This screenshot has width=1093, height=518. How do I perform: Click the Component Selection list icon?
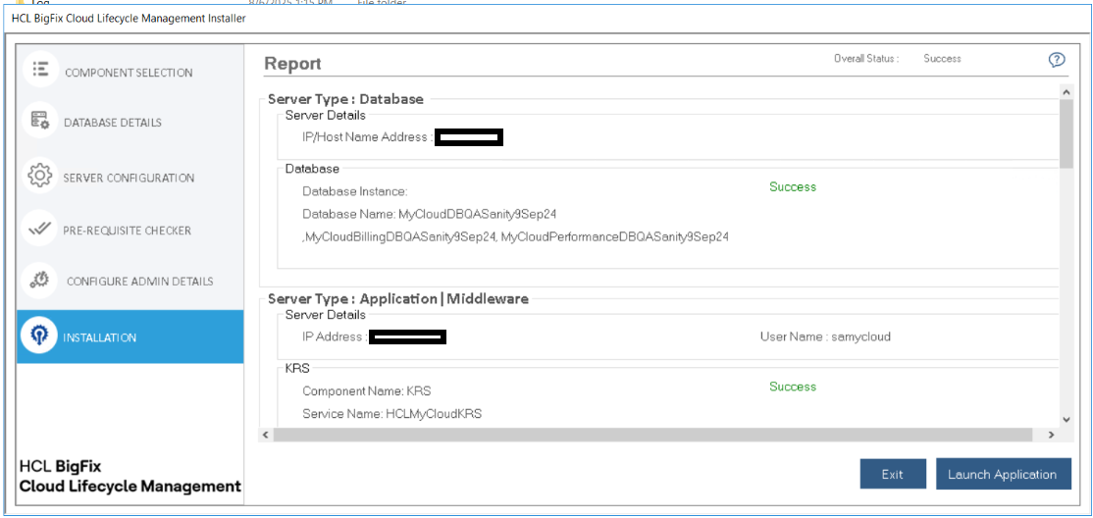[x=40, y=70]
